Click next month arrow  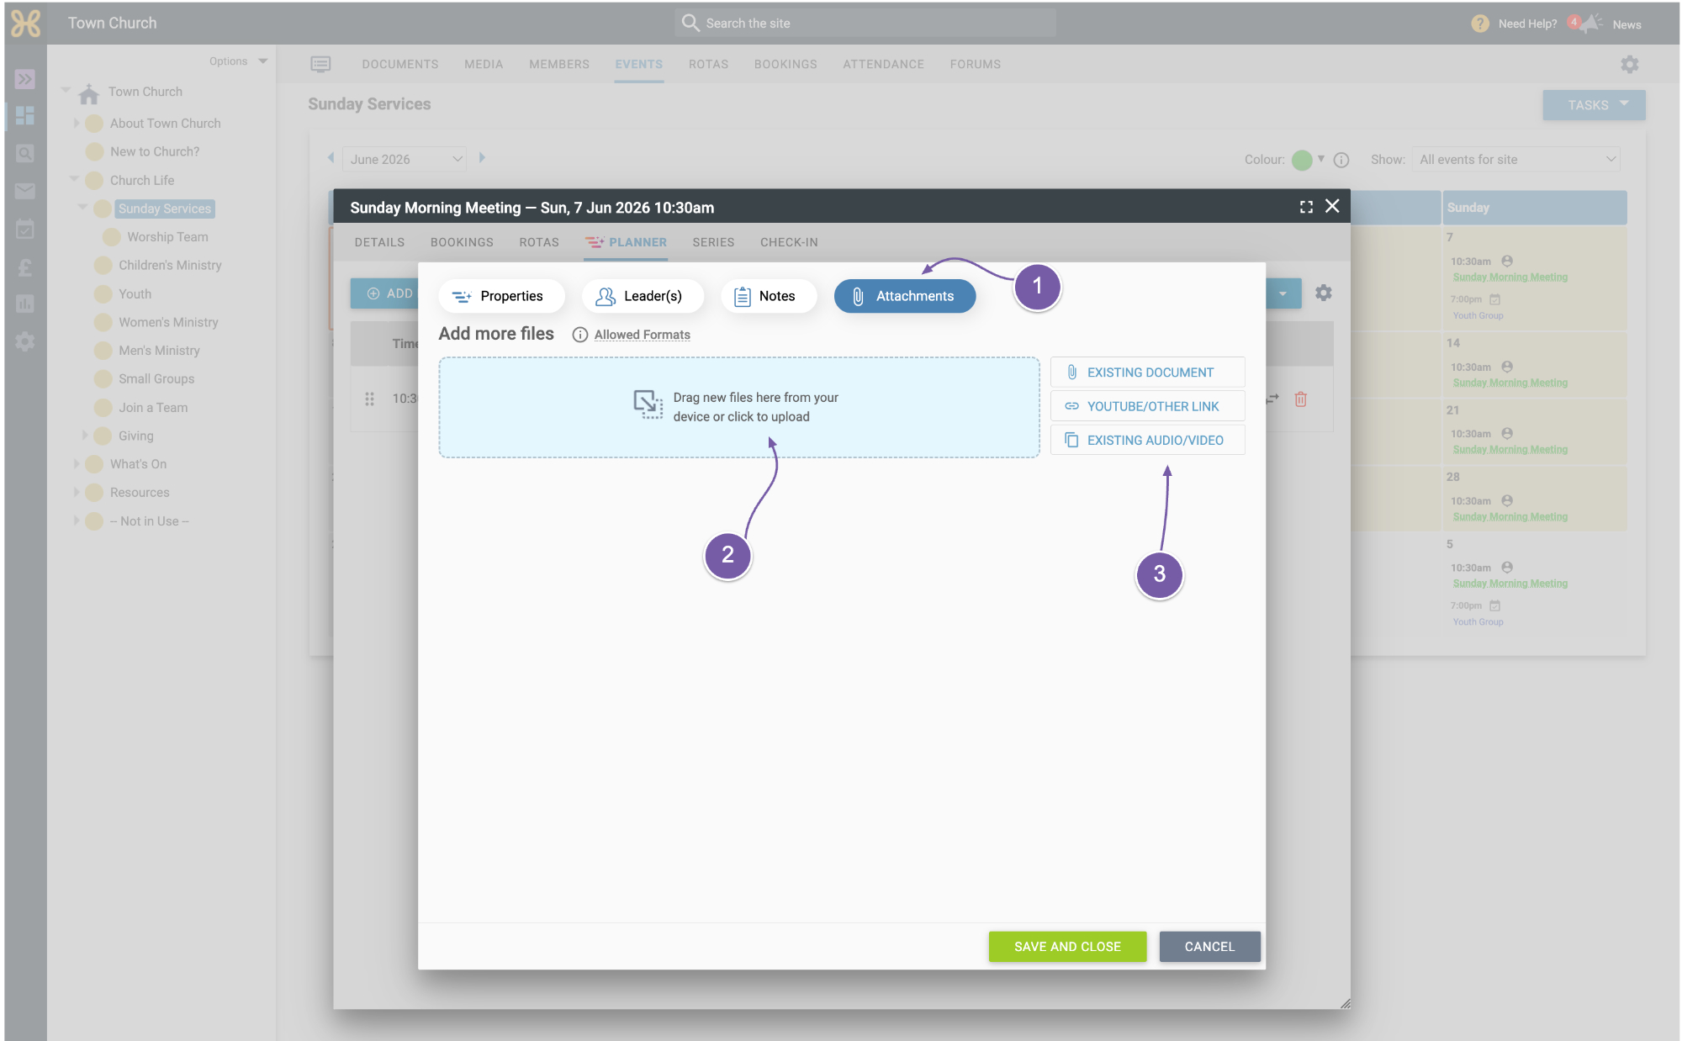click(482, 158)
